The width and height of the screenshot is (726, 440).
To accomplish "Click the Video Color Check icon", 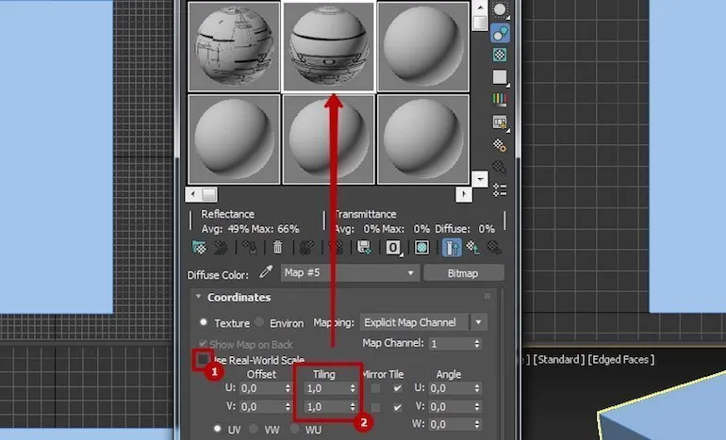I will click(500, 99).
